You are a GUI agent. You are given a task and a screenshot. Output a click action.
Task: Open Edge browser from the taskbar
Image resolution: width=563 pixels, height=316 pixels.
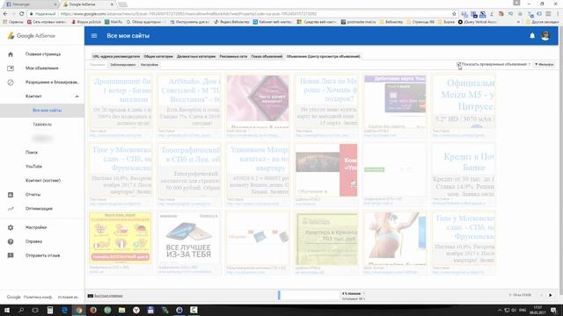pos(64,310)
